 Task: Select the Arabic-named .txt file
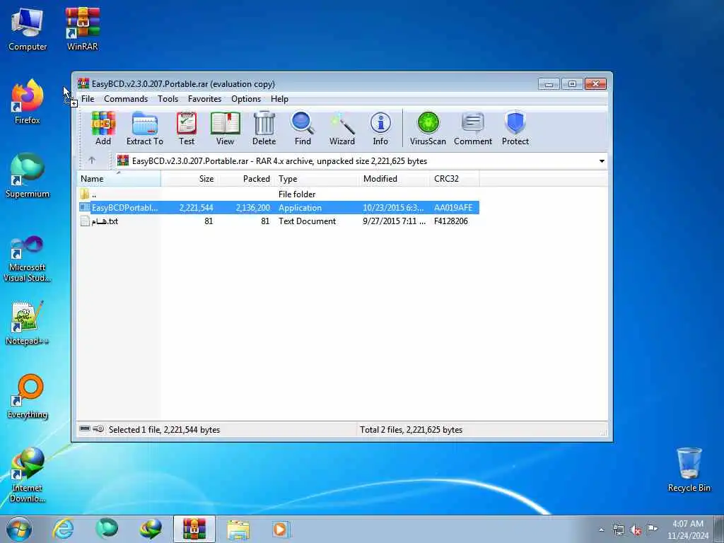pos(105,221)
